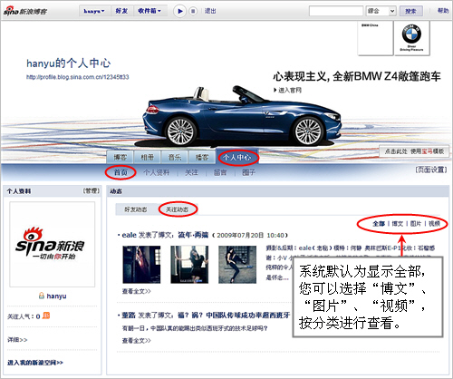Viewport: 453px width, 379px height.
Task: Open the 详细>> details link
Action: (17, 340)
